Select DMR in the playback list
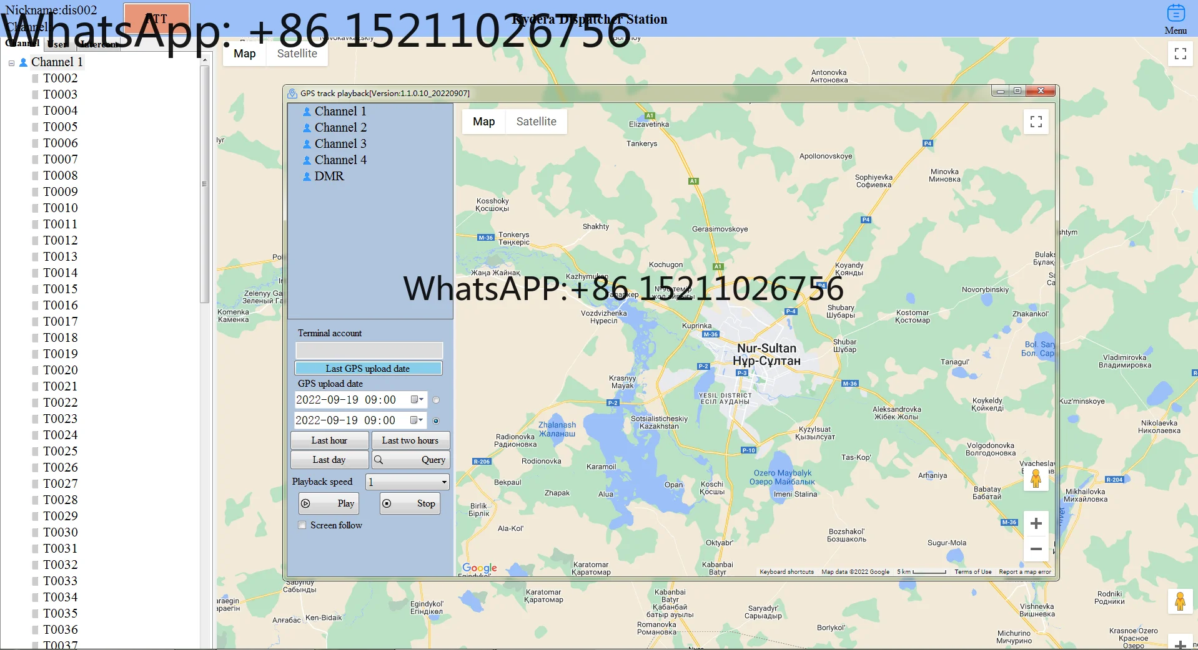Viewport: 1198px width, 650px height. pos(329,177)
